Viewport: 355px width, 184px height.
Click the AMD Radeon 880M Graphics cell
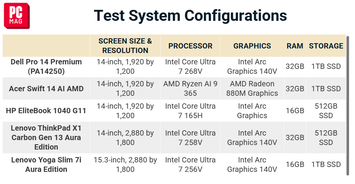pyautogui.click(x=252, y=89)
